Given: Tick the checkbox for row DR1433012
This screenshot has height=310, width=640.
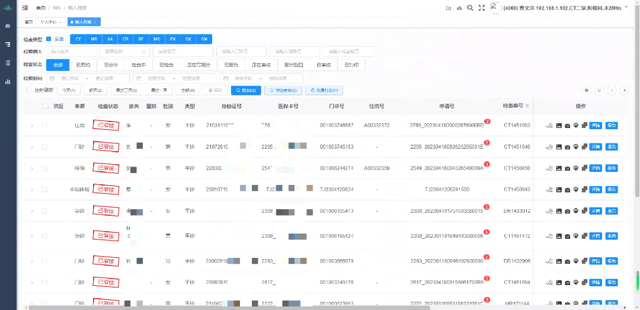Looking at the screenshot, I should [44, 211].
